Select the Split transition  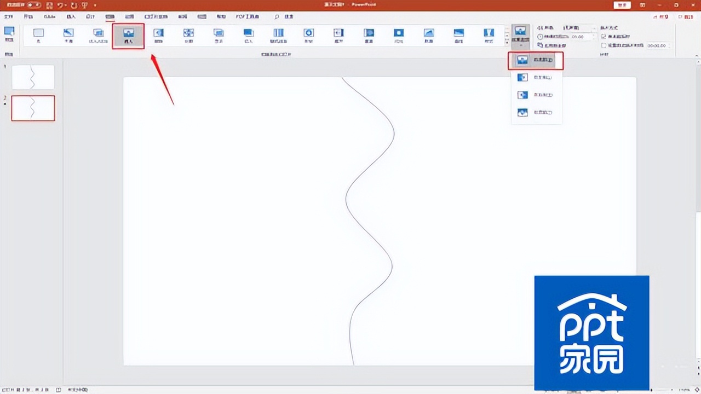point(188,36)
